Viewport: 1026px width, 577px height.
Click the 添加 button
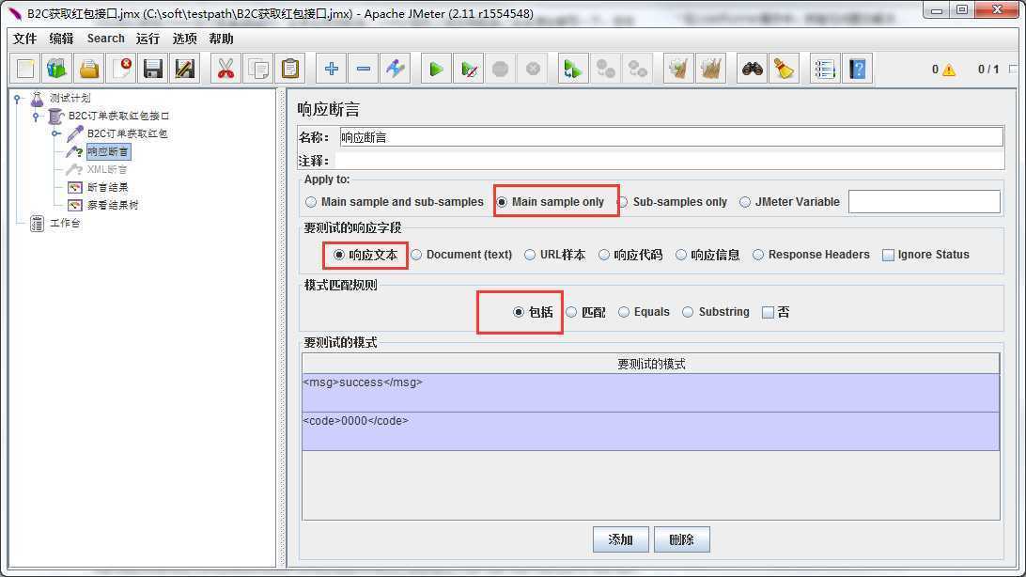click(621, 539)
